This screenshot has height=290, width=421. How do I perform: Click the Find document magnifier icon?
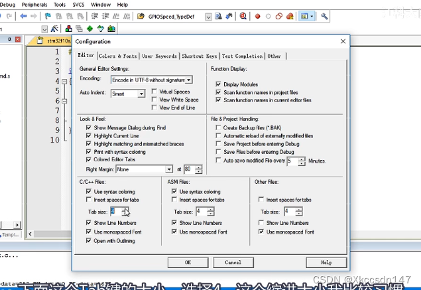[x=219, y=17]
